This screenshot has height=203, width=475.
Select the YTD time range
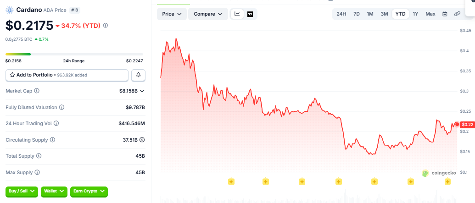pos(401,14)
